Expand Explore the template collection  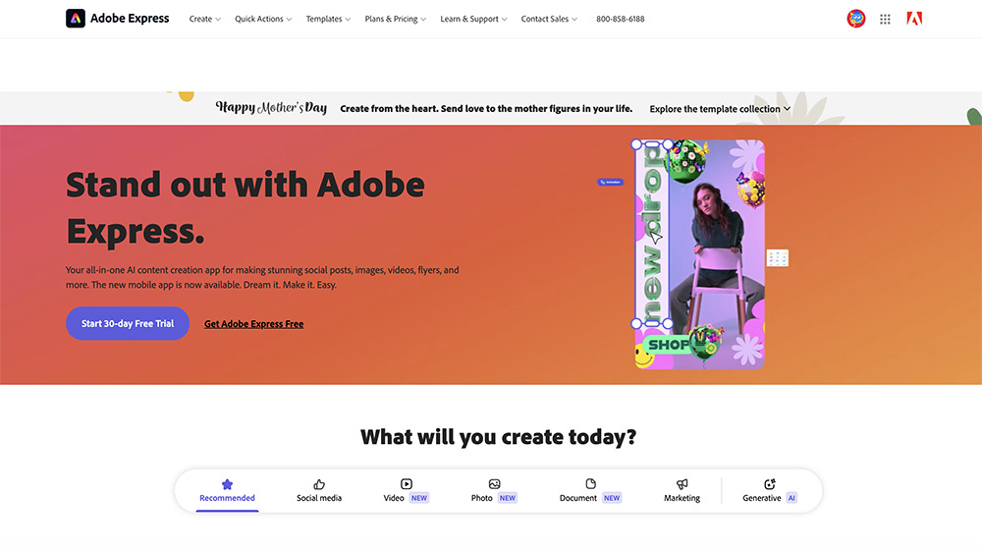click(x=720, y=109)
